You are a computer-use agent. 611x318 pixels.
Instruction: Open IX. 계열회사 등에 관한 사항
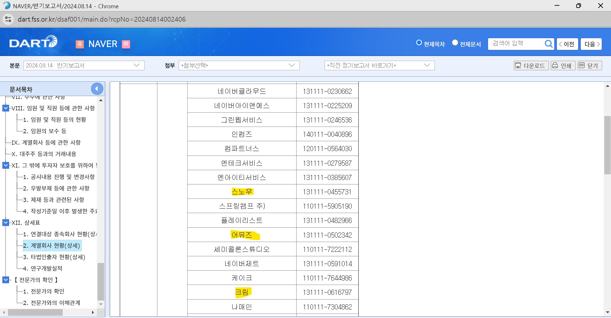coord(46,142)
